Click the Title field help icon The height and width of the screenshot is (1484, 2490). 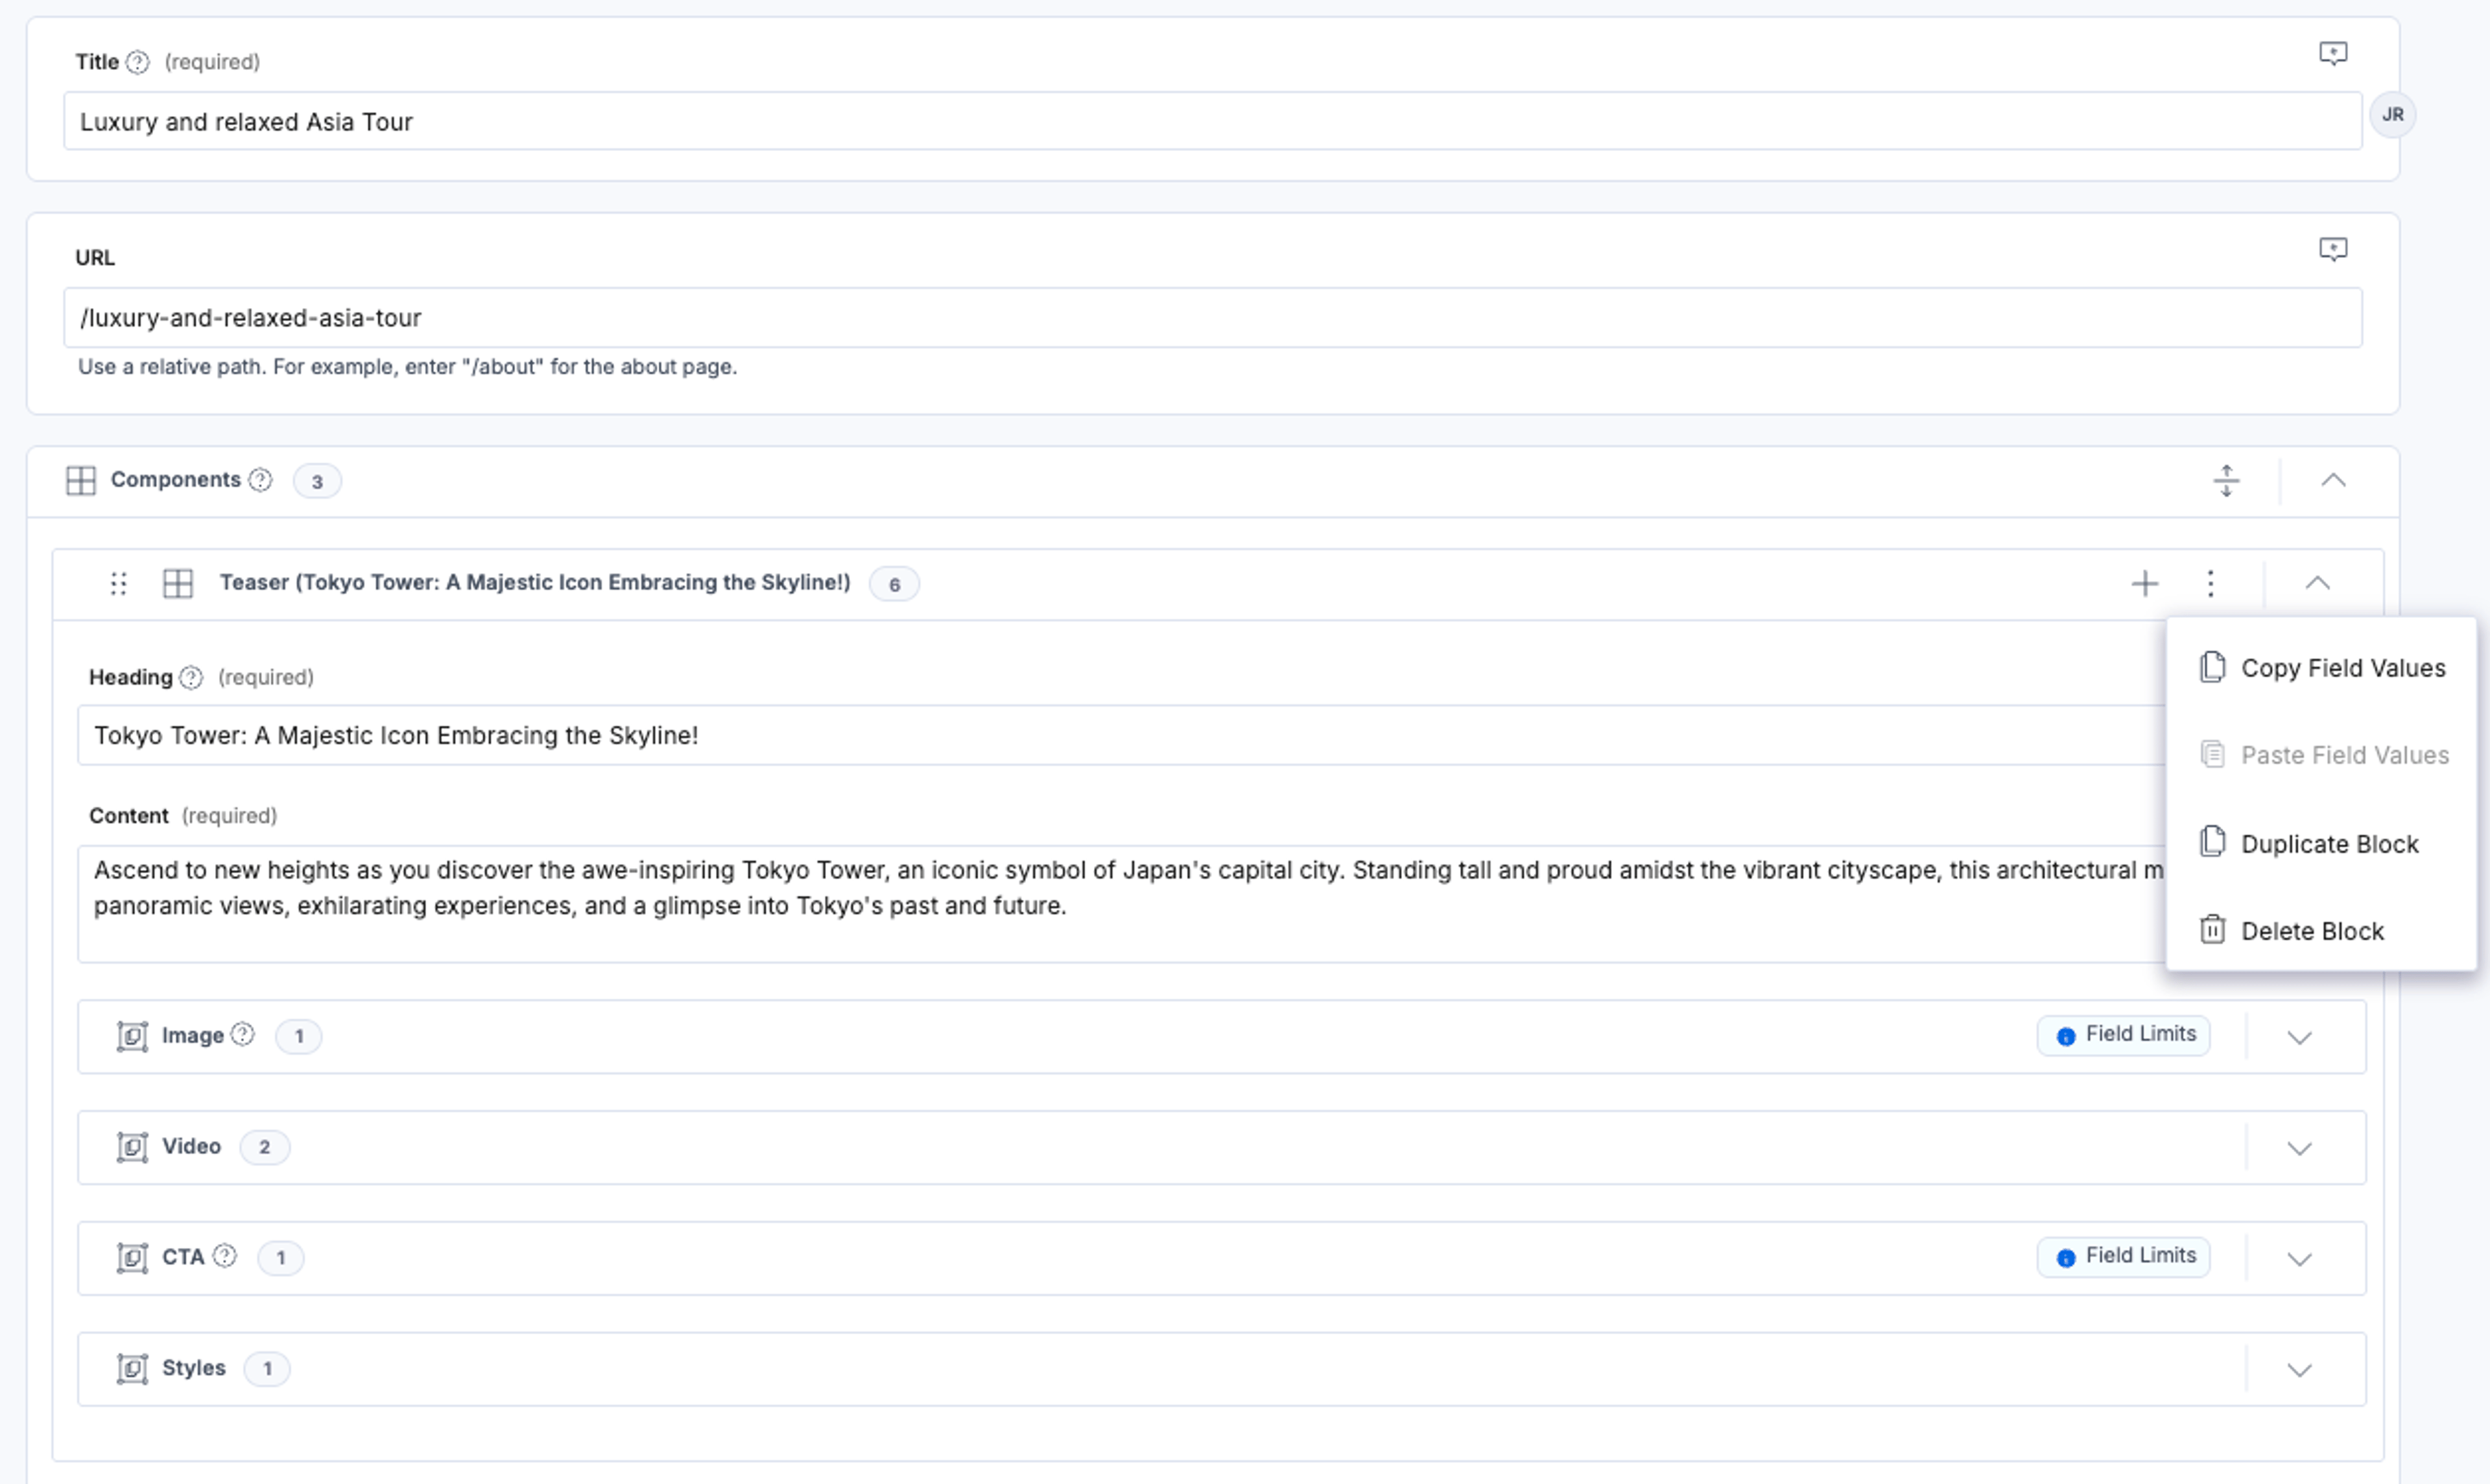tap(138, 62)
